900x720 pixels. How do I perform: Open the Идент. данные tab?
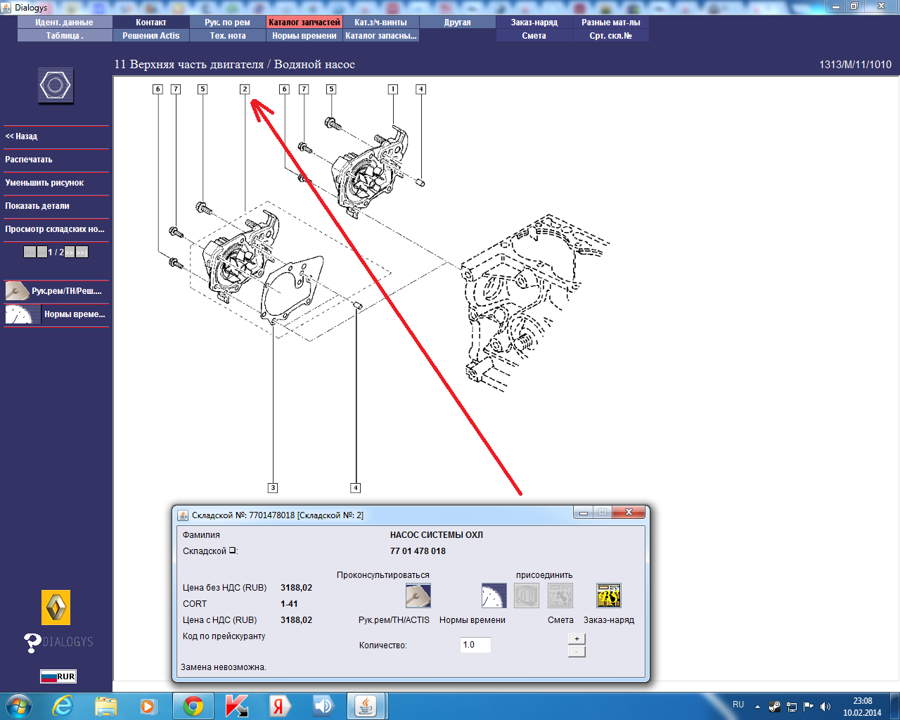(65, 22)
